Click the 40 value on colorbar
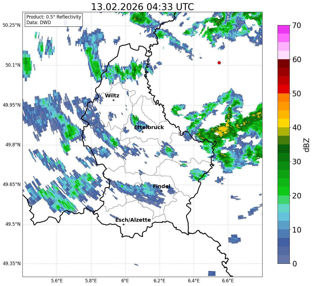 click(x=297, y=128)
